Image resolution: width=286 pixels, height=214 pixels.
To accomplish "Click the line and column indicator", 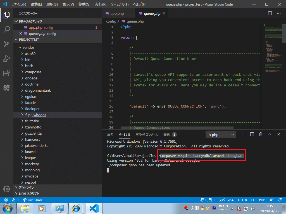I will click(x=208, y=200).
